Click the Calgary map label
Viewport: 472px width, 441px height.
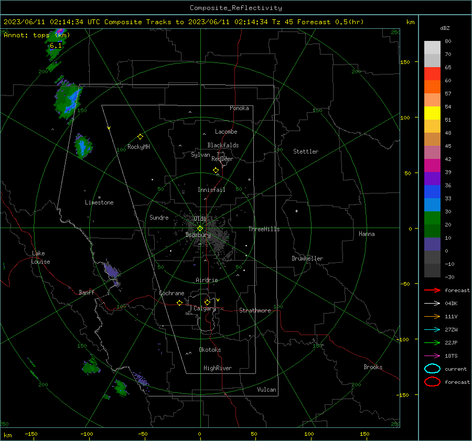pos(205,308)
